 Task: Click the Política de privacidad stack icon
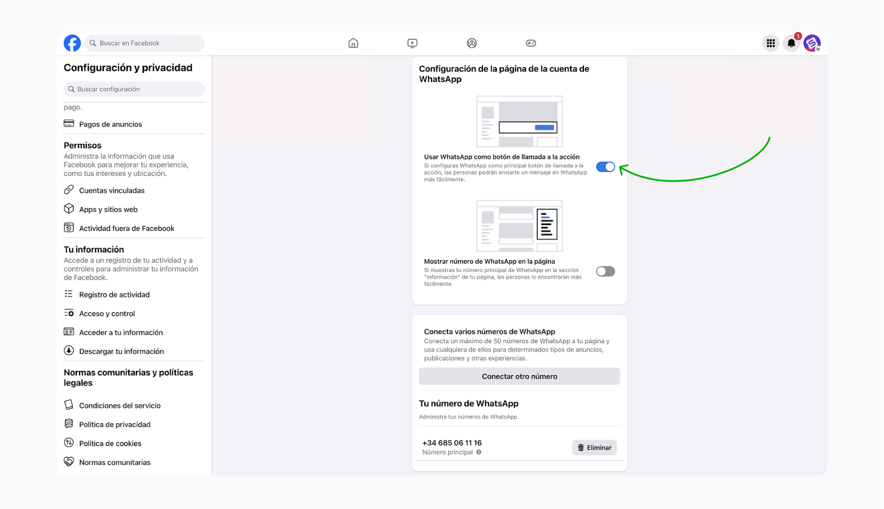point(69,424)
